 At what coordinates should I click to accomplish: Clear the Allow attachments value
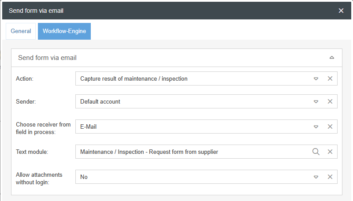[x=330, y=177]
